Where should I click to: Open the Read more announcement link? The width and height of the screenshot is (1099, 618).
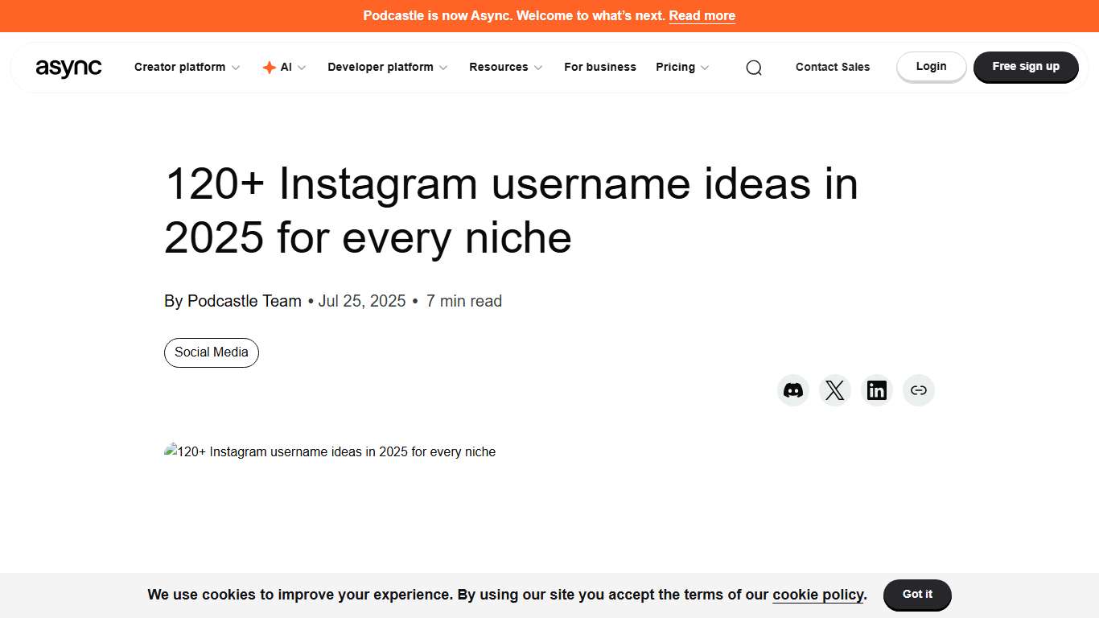click(702, 15)
